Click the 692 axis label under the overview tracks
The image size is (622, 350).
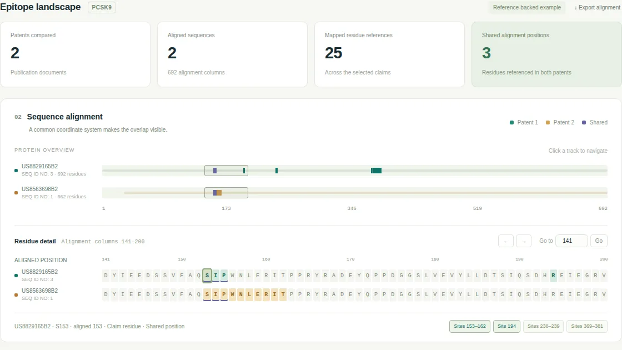(x=603, y=208)
